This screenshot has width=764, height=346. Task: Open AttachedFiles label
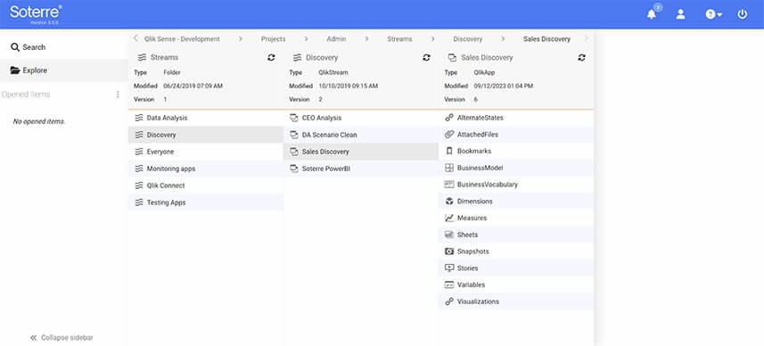point(478,135)
